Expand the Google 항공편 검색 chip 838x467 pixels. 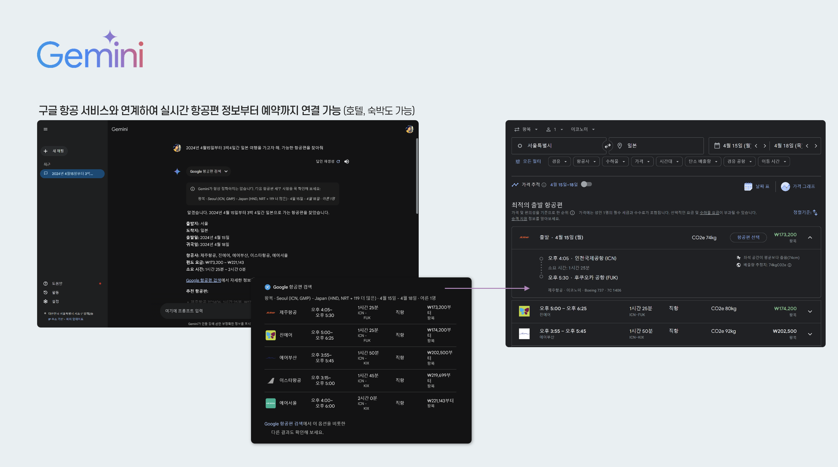(x=209, y=172)
